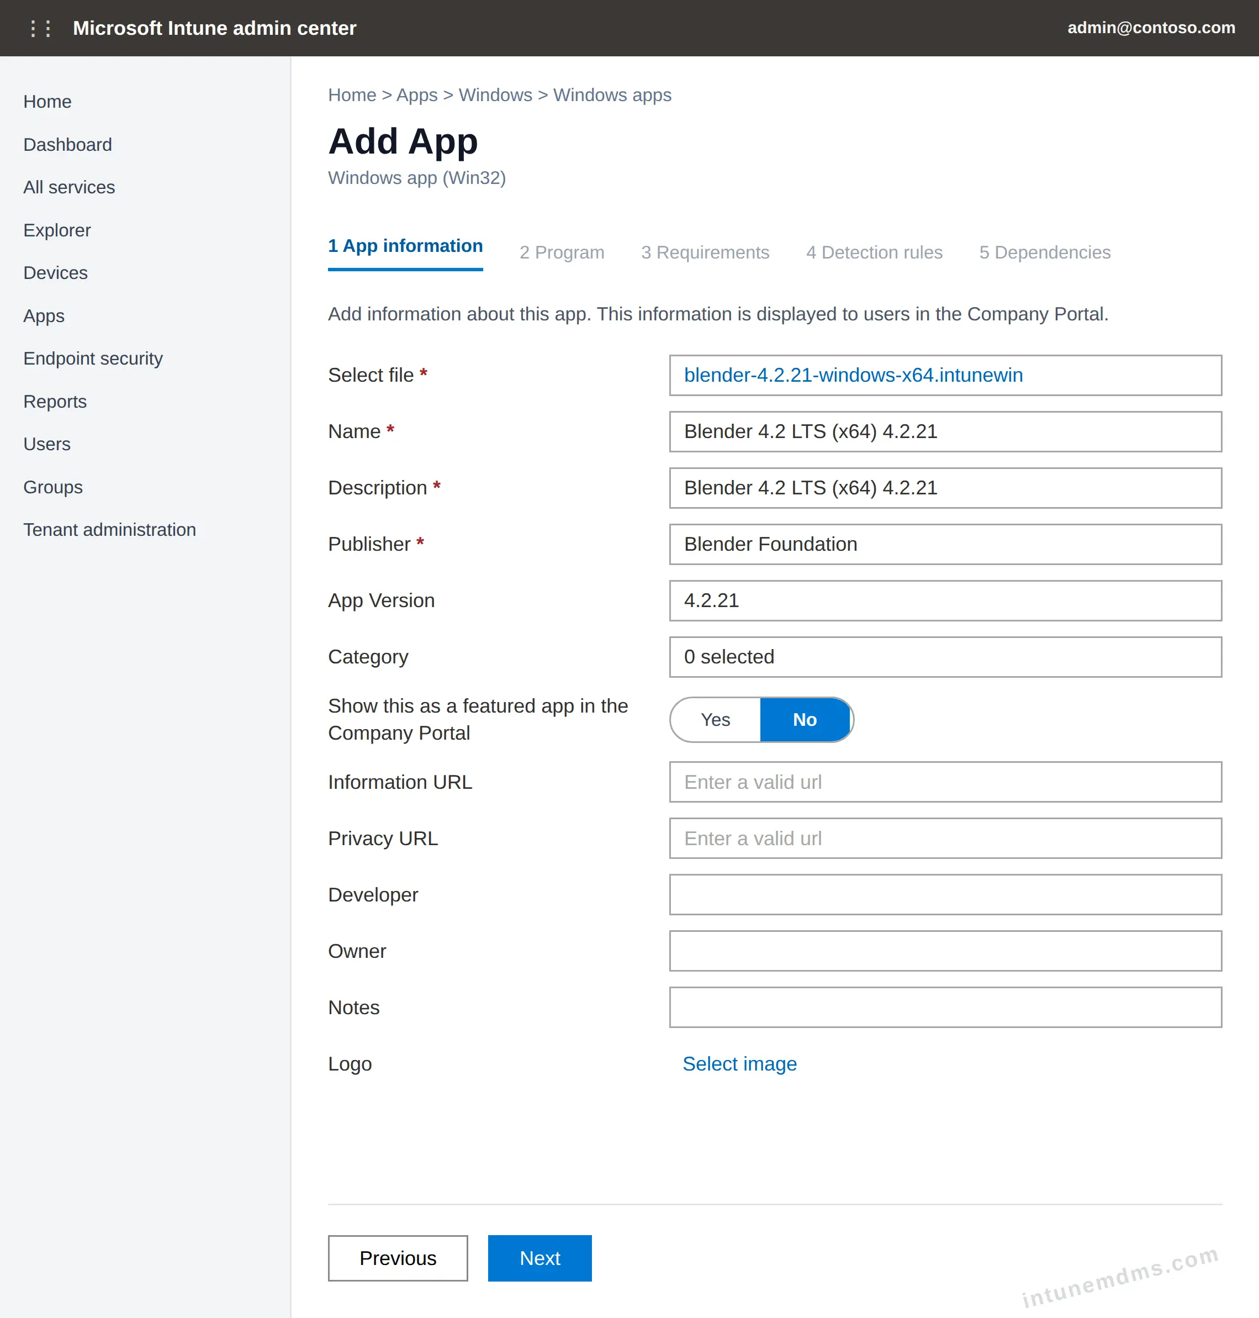
Task: Click the Name input field
Action: point(945,431)
